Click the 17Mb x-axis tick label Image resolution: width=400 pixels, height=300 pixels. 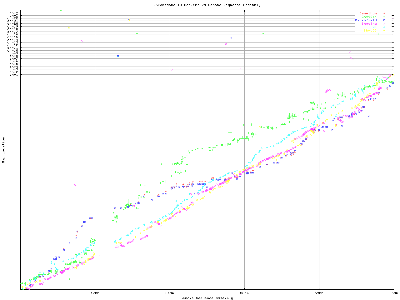click(95, 293)
